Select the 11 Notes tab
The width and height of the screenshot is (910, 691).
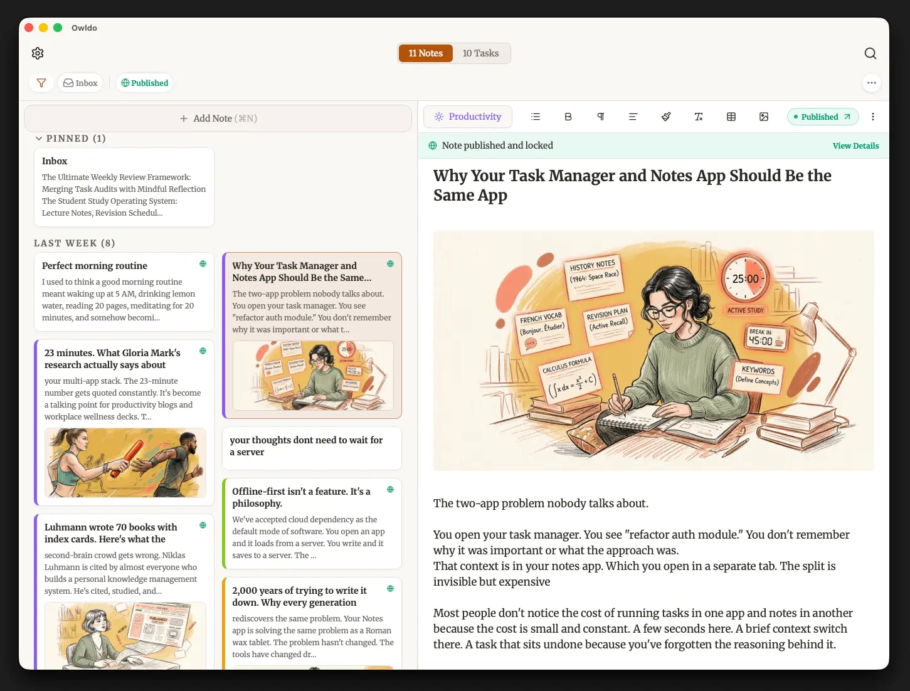click(426, 53)
